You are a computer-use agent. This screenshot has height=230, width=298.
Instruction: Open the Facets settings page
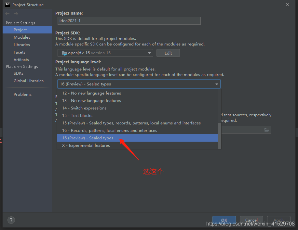(x=20, y=52)
